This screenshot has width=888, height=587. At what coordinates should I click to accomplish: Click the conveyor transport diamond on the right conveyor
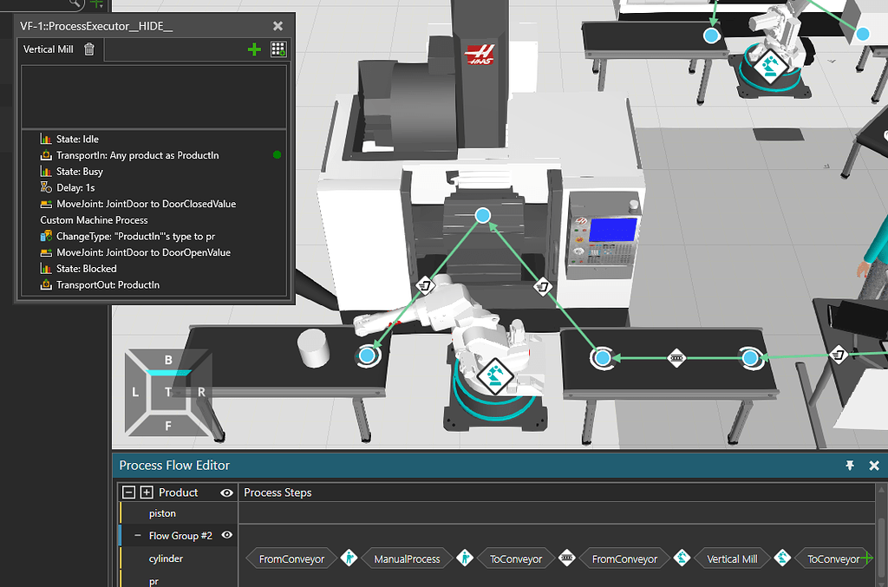[676, 358]
